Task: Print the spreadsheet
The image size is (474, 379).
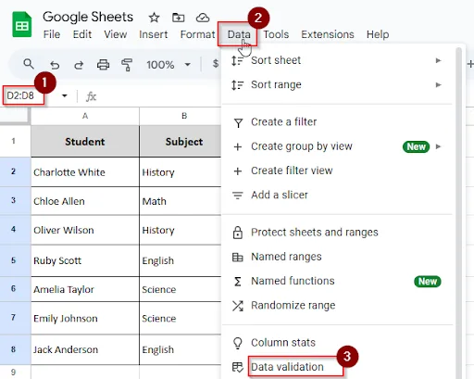Action: click(103, 65)
